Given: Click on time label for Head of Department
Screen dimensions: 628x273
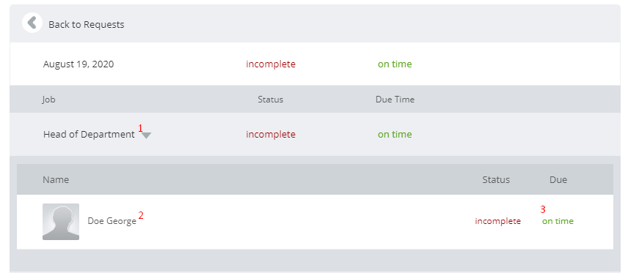Looking at the screenshot, I should point(395,134).
